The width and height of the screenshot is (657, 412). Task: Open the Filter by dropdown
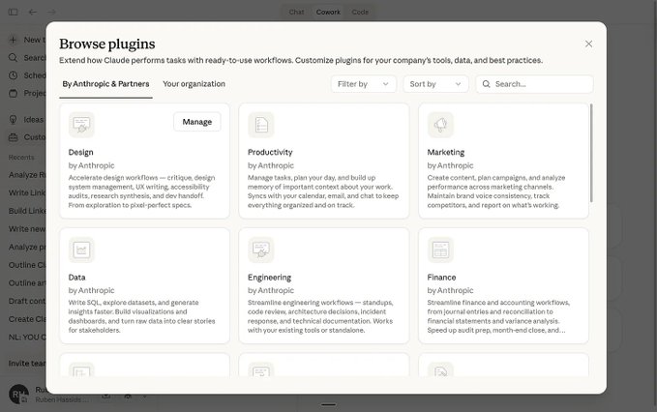(x=363, y=84)
